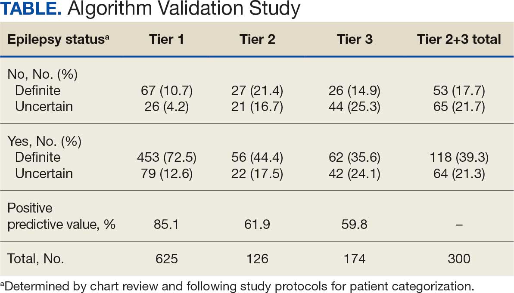
Task: Click the 453 (72.5) cell
Action: (166, 157)
